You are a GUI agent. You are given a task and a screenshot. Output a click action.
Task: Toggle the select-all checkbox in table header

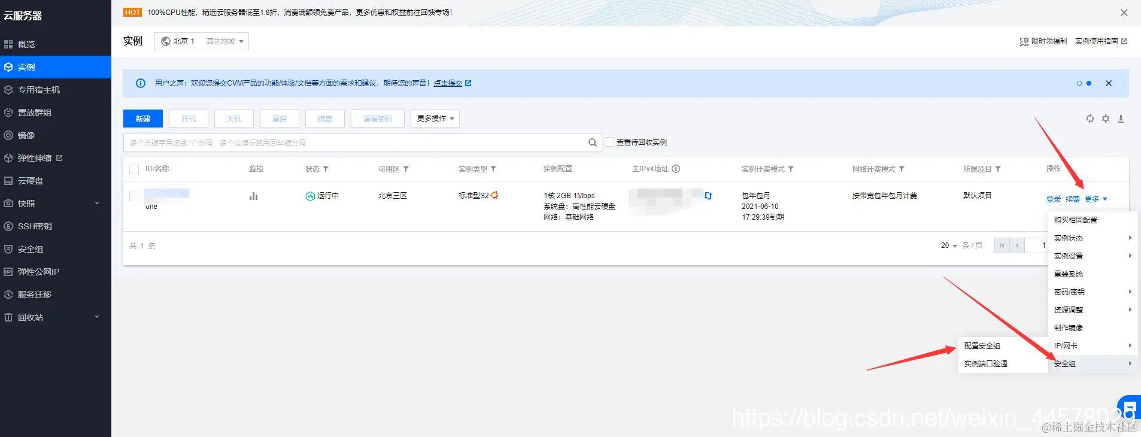(x=134, y=169)
